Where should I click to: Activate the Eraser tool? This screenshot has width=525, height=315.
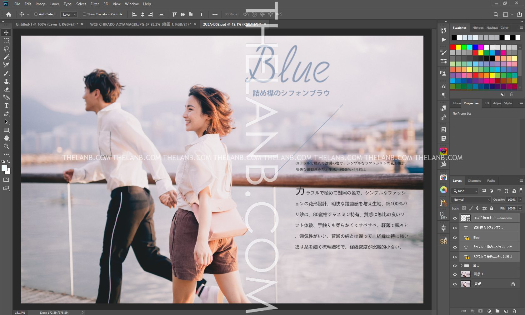6,90
